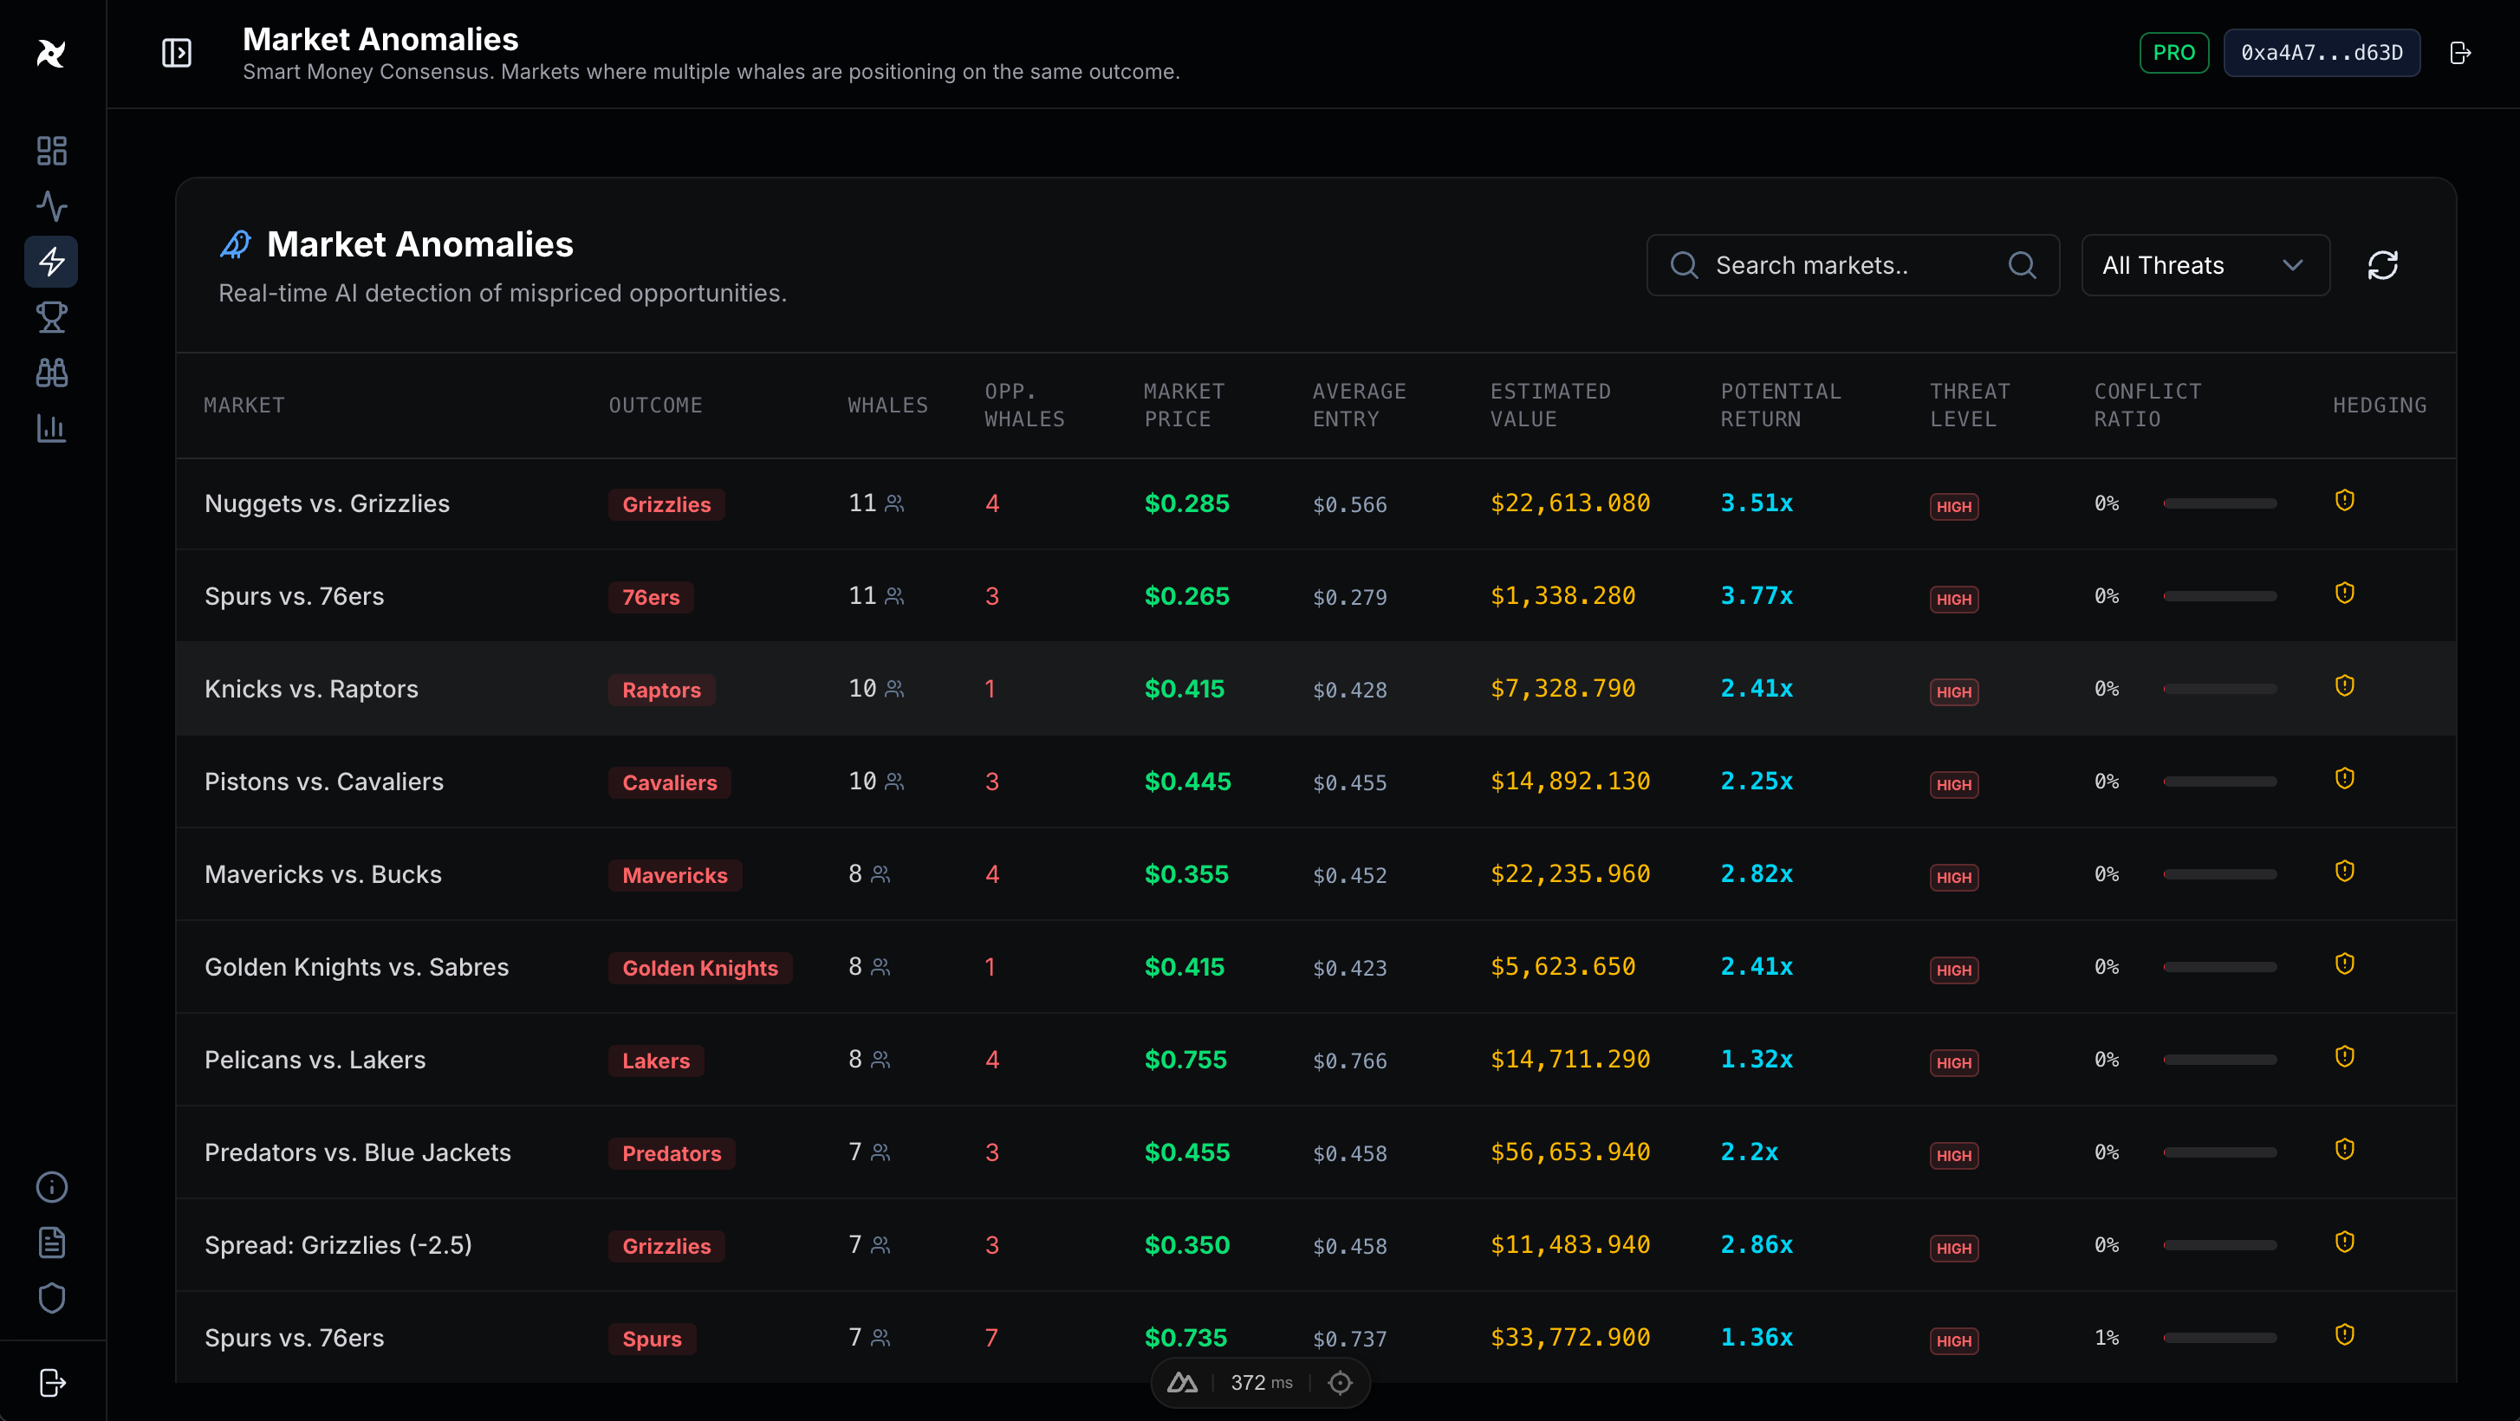Click the search magnifier submit icon
This screenshot has height=1421, width=2520.
tap(2022, 265)
